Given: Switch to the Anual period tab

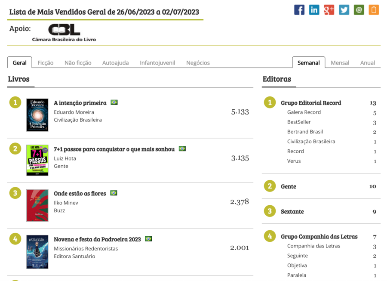Looking at the screenshot, I should pos(368,63).
